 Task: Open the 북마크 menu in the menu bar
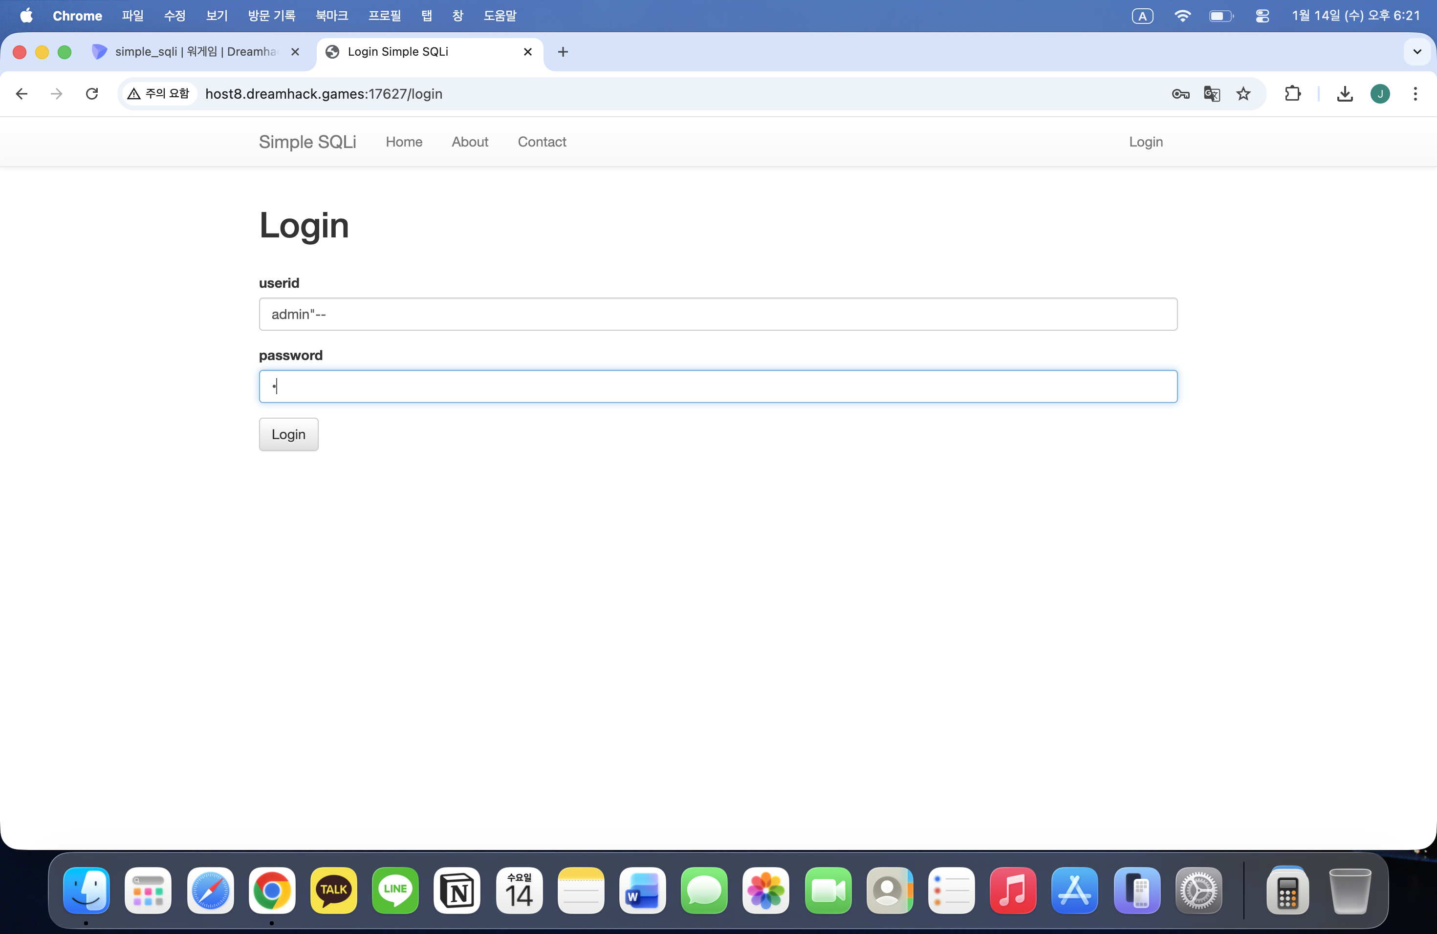(x=331, y=16)
